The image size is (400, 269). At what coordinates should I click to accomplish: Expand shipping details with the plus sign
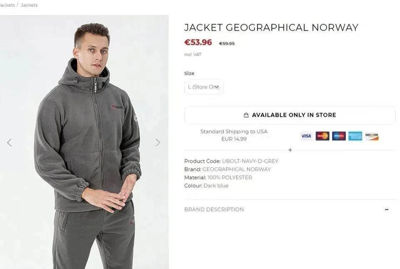point(290,150)
